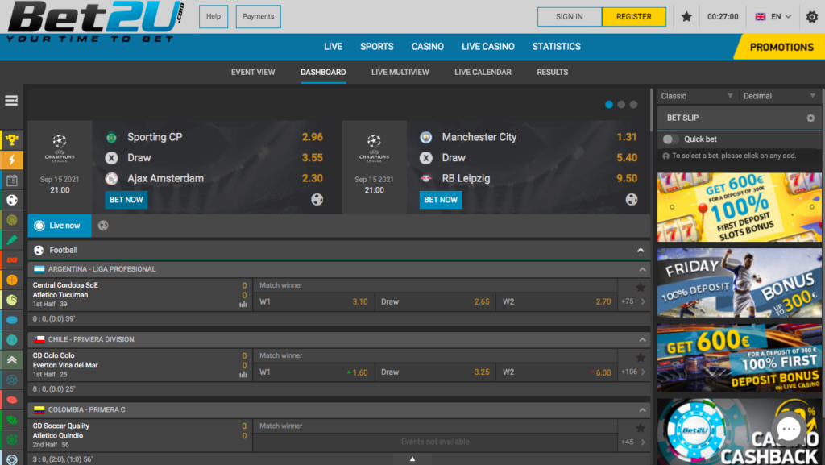
Task: Favorite the Central Cordoba SdE match star
Action: tap(641, 287)
